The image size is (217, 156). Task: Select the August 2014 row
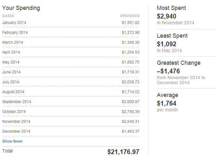tap(71, 92)
